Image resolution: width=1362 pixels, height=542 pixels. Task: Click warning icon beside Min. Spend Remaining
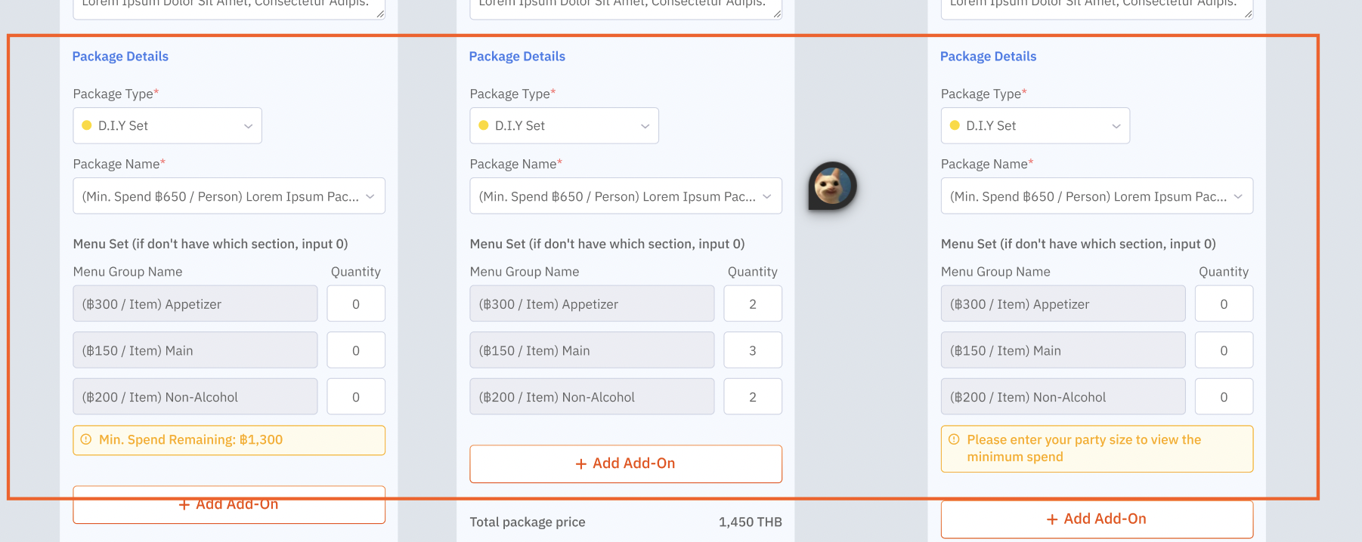coord(86,439)
